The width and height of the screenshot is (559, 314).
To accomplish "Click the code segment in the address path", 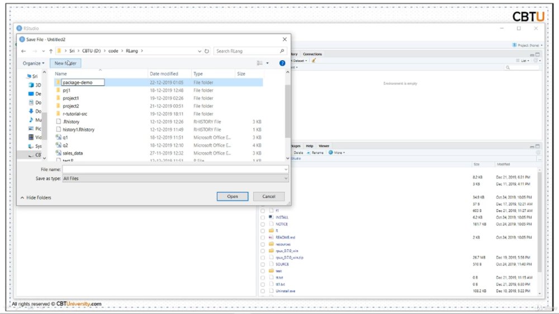I will pos(113,51).
